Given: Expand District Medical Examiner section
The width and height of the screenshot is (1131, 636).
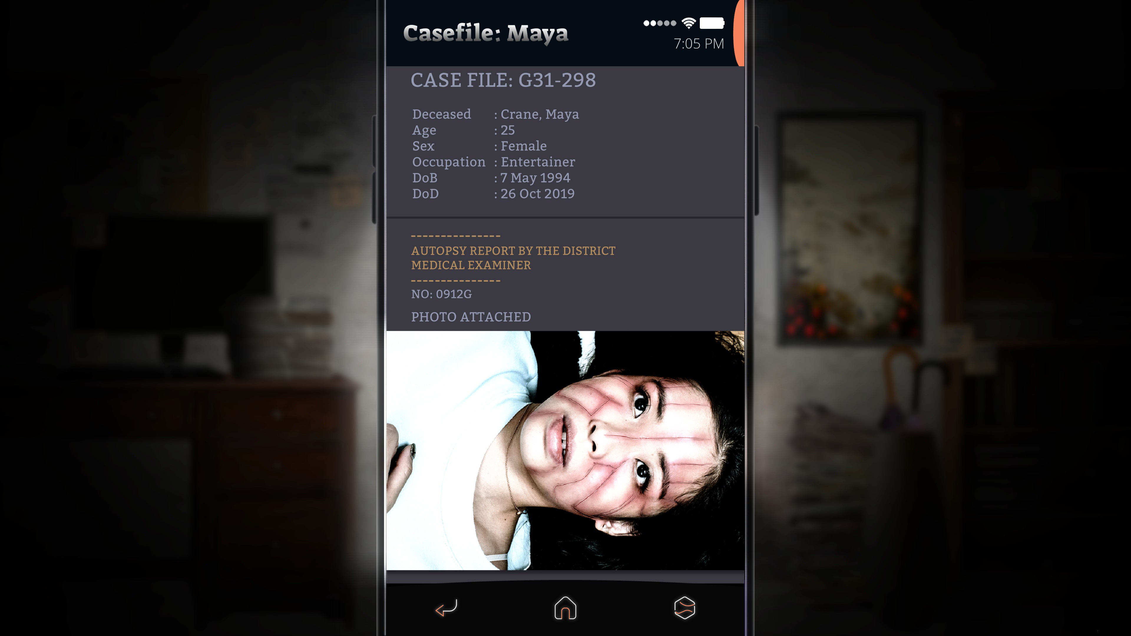Looking at the screenshot, I should 513,257.
